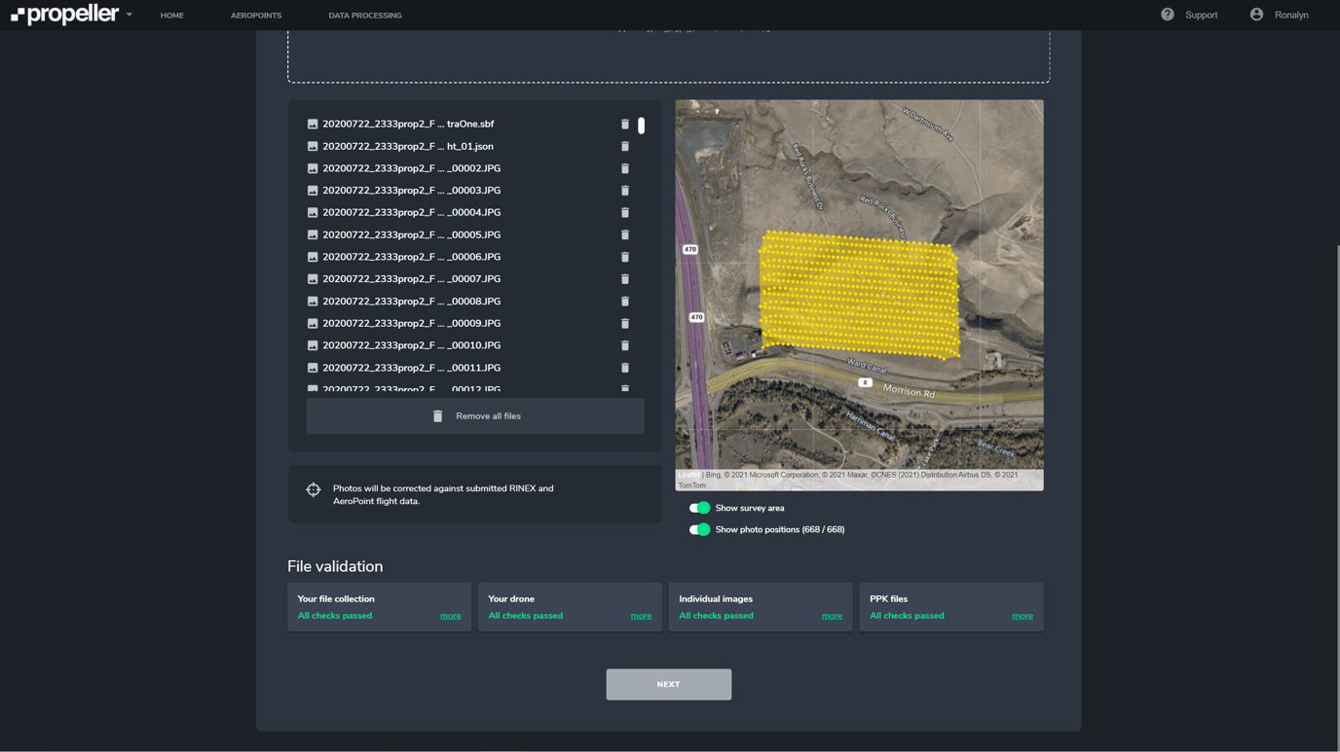Click trash icon beside _00008.JPG
This screenshot has width=1340, height=752.
coord(625,302)
